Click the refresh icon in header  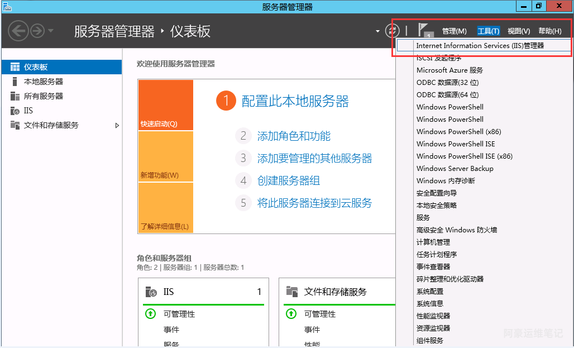[x=392, y=31]
